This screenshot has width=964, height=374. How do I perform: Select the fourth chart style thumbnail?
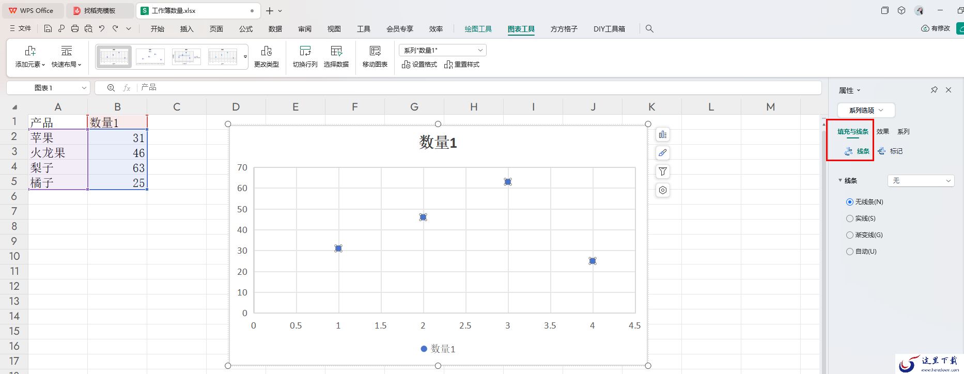(223, 57)
